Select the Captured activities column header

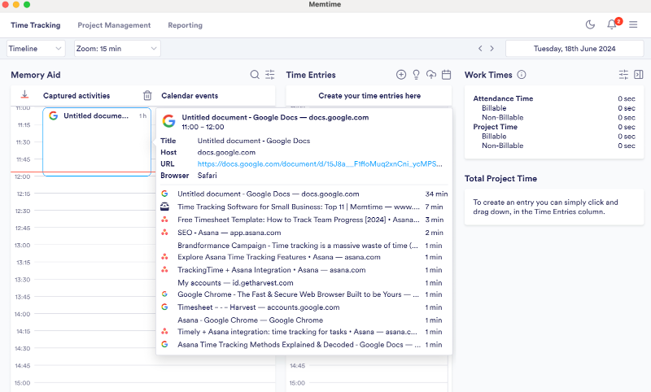coord(76,96)
